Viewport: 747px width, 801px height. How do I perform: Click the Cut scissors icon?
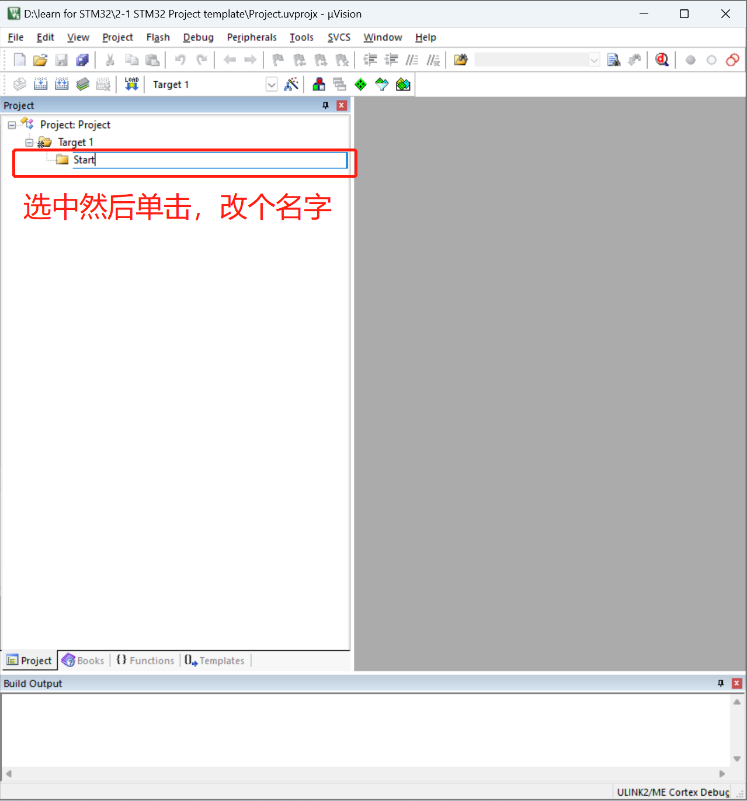110,60
